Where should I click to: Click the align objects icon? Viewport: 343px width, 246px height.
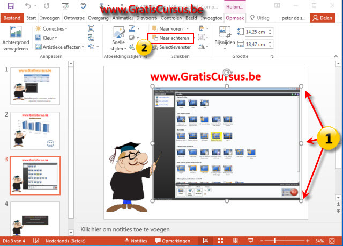202,28
